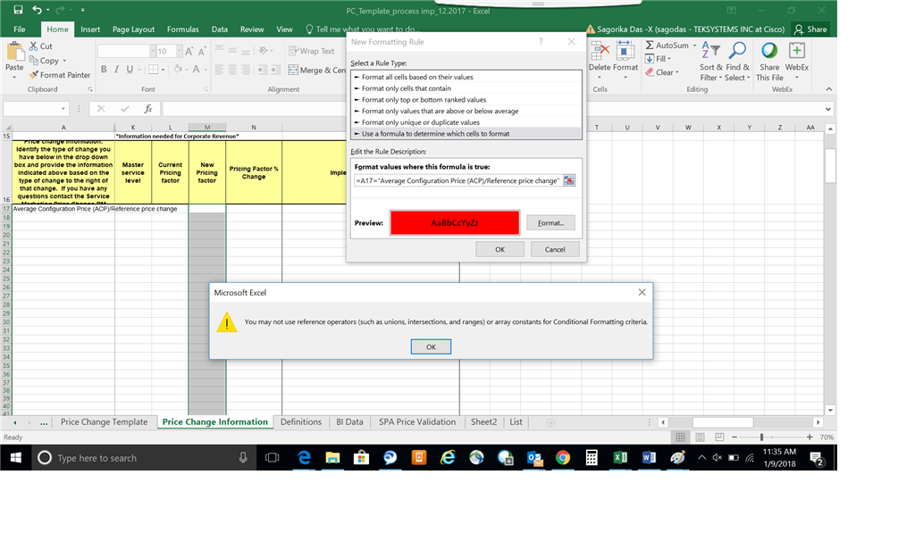
Task: Open the font color dropdown arrow
Action: click(x=206, y=70)
